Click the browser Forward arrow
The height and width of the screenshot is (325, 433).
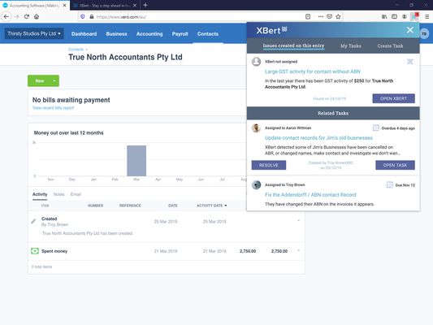(x=16, y=16)
